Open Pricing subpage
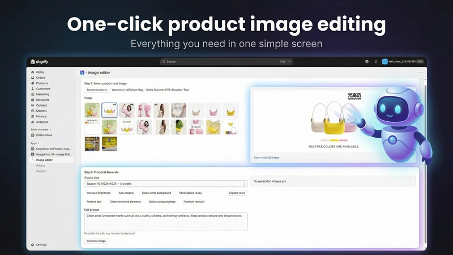The height and width of the screenshot is (255, 453). pos(41,165)
